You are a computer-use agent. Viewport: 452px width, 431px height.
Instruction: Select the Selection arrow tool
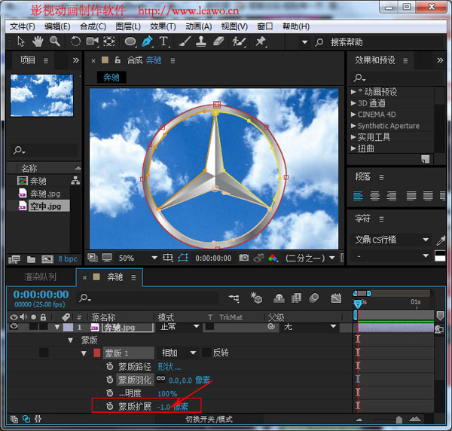[21, 41]
